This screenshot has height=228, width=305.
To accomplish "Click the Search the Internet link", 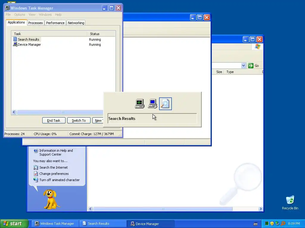I will [54, 167].
